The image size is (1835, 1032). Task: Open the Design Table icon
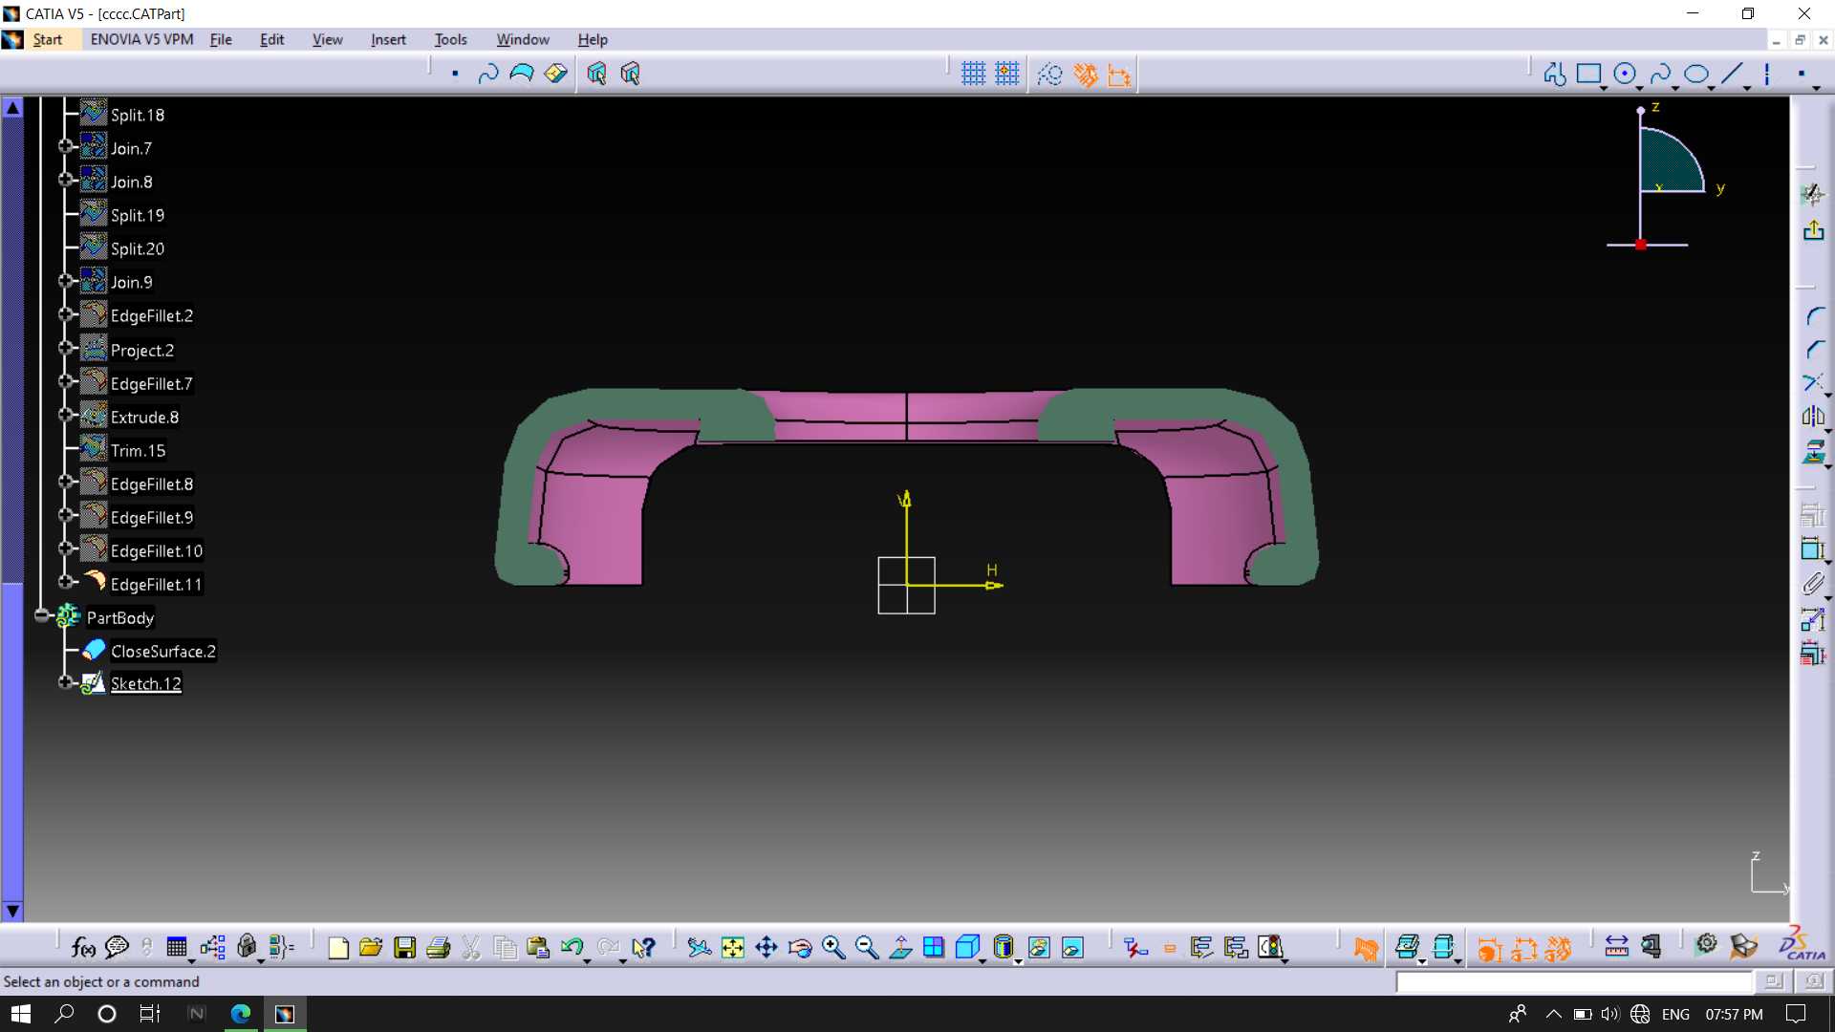point(177,947)
